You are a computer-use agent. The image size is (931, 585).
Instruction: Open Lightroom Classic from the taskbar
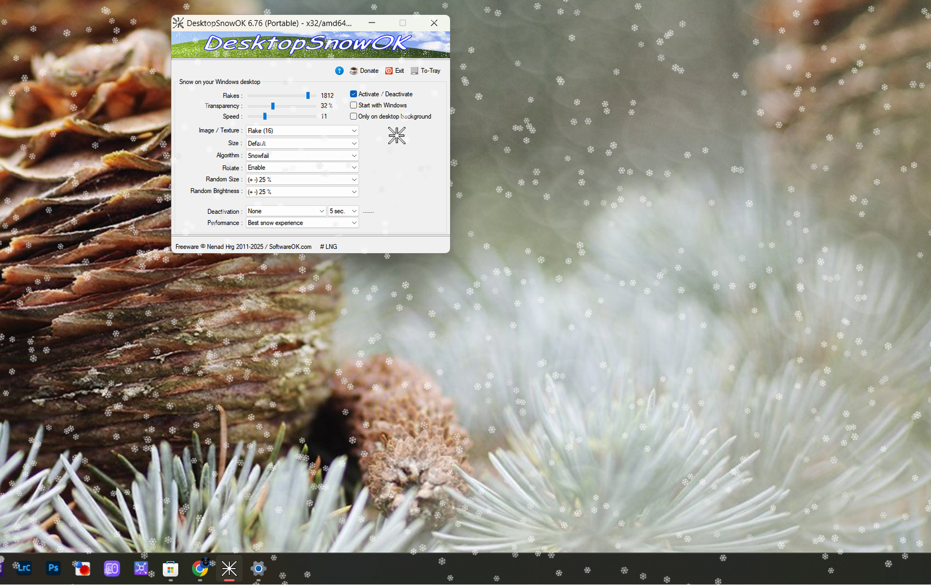coord(24,568)
